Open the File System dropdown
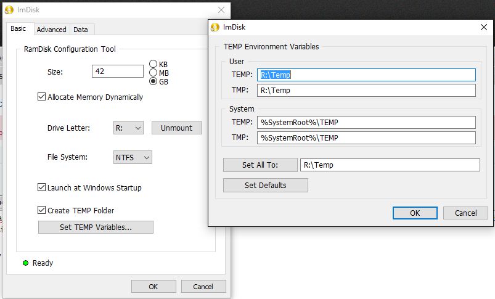 [133, 157]
